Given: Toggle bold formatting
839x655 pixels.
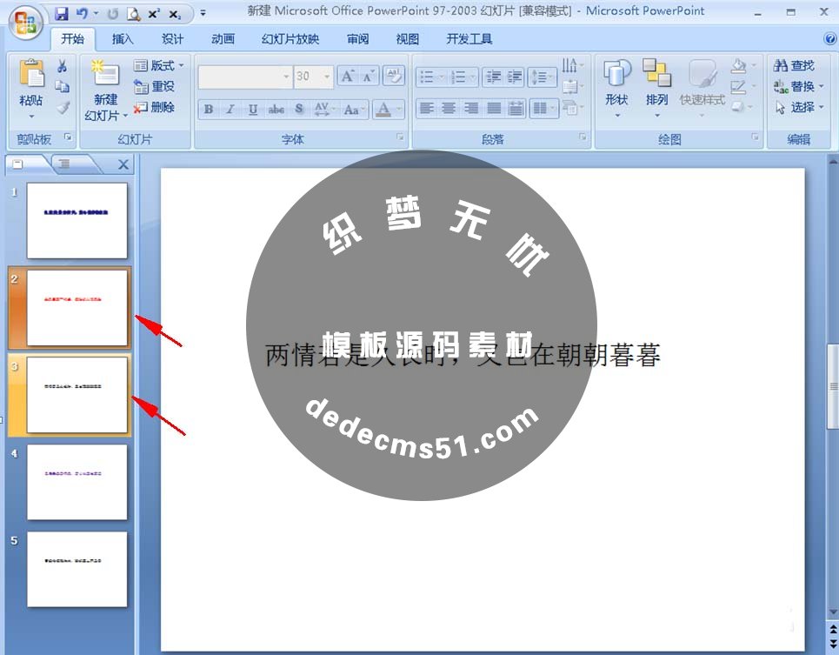Looking at the screenshot, I should click(x=210, y=110).
